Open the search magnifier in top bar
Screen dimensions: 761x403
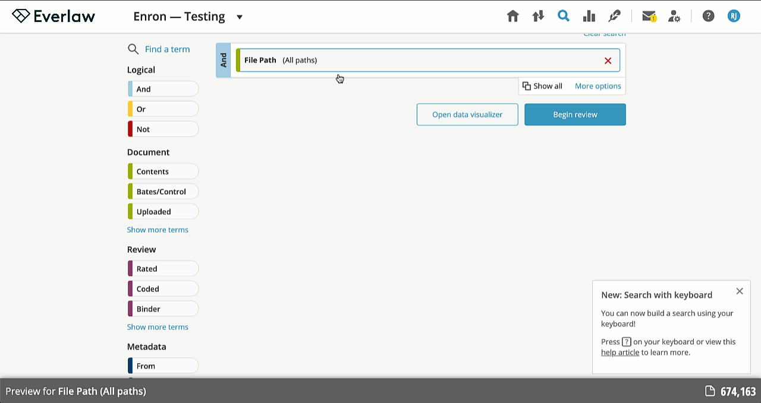click(564, 16)
